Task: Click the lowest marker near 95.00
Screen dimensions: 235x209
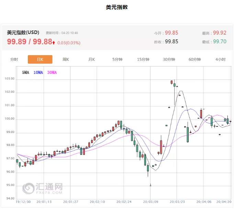Action: (x=150, y=185)
